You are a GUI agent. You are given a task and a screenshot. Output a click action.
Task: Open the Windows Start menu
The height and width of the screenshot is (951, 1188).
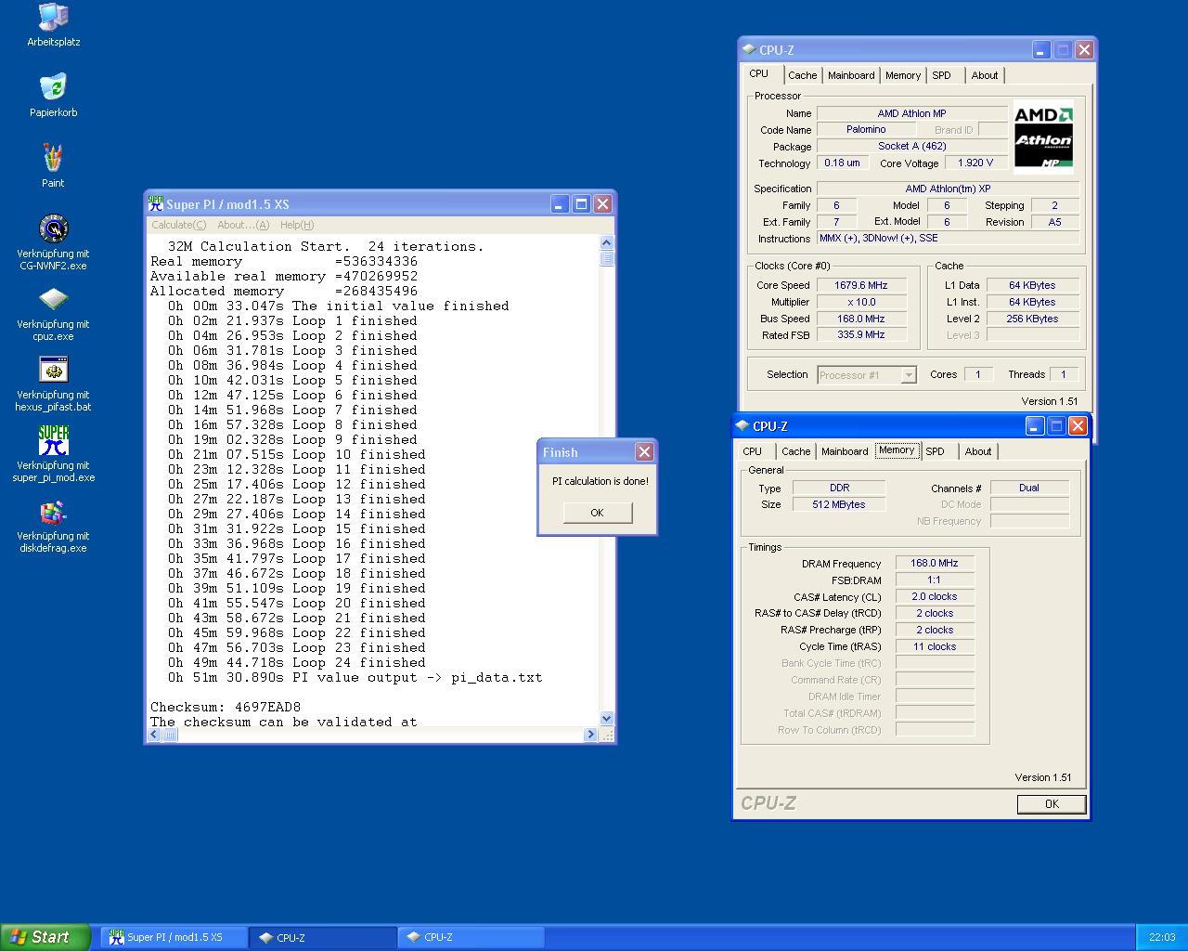45,937
